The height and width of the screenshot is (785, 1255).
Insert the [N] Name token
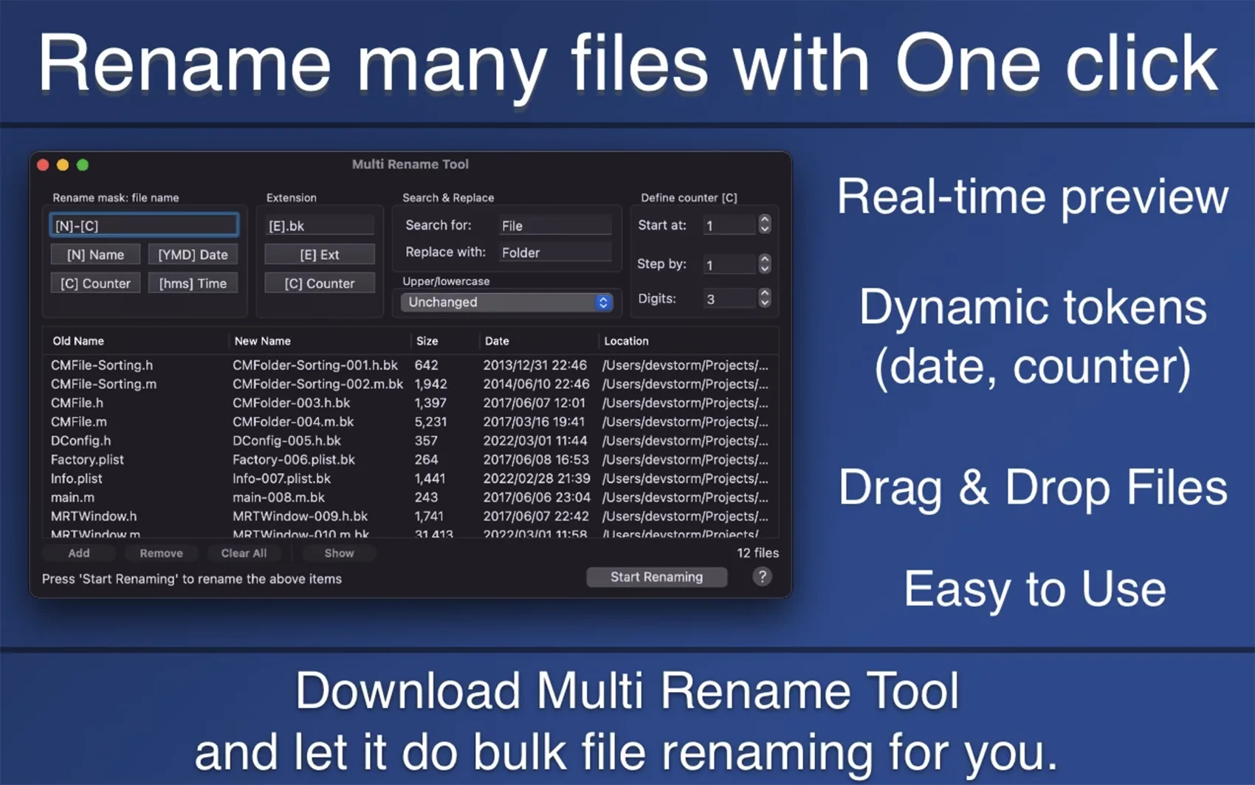(95, 255)
